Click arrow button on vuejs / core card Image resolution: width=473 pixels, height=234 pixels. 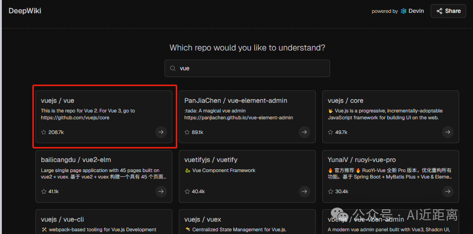pyautogui.click(x=448, y=132)
